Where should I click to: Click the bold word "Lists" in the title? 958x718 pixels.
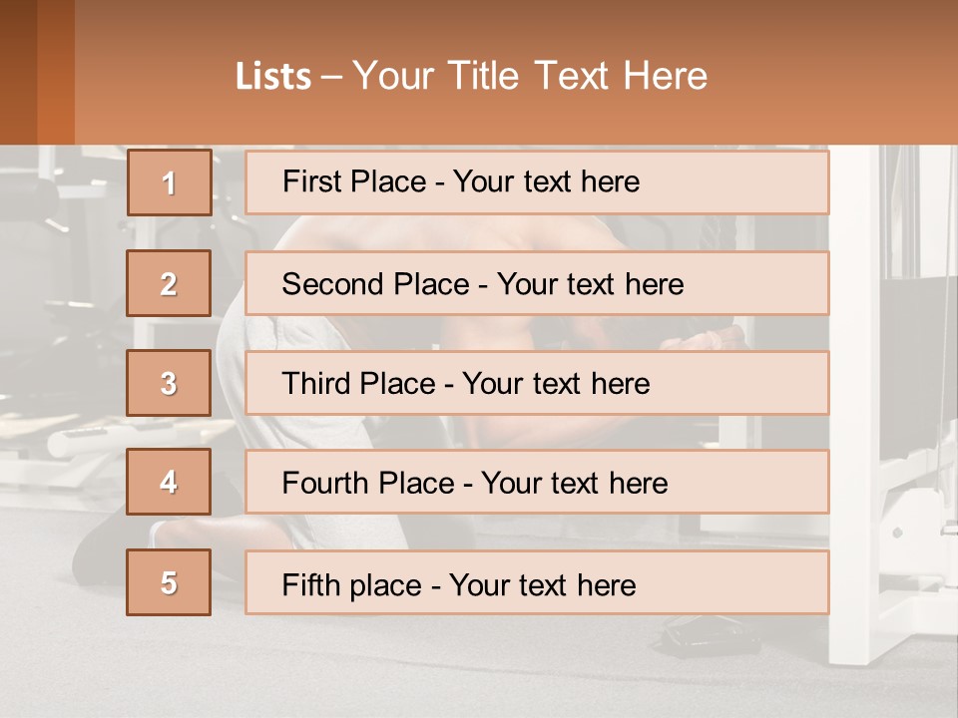point(273,77)
